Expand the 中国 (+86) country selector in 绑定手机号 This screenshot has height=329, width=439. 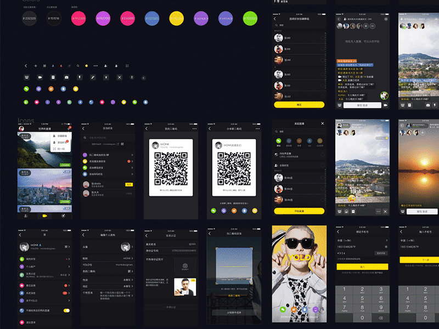[362, 240]
